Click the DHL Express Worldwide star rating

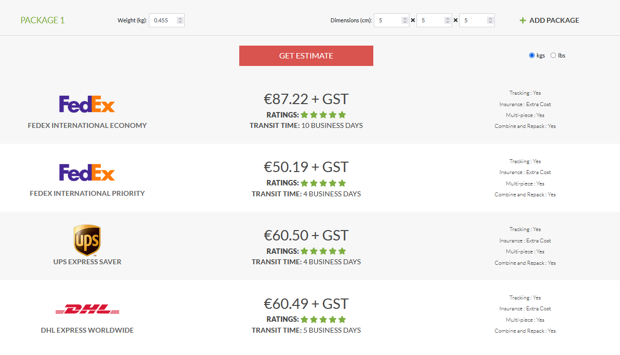coord(323,319)
